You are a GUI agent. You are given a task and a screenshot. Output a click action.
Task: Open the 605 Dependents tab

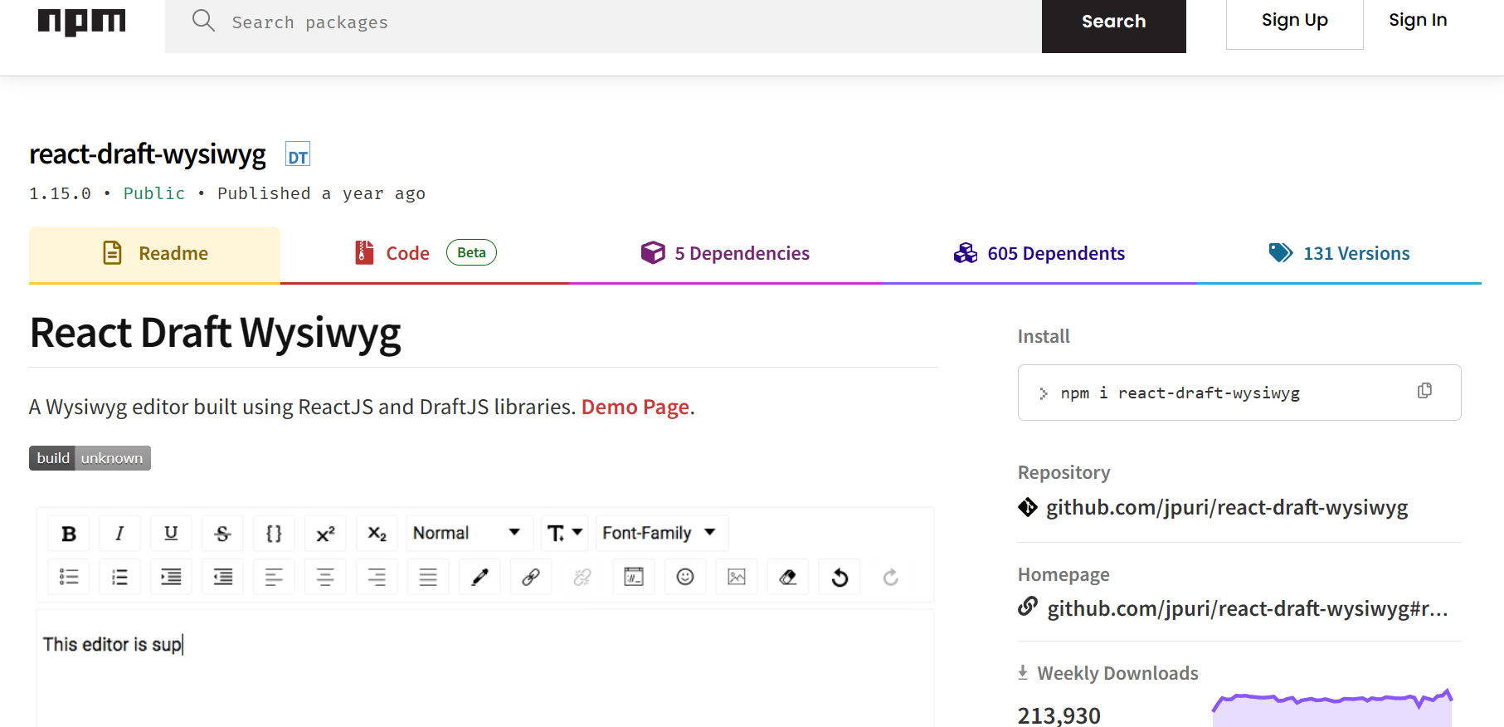pos(1039,253)
